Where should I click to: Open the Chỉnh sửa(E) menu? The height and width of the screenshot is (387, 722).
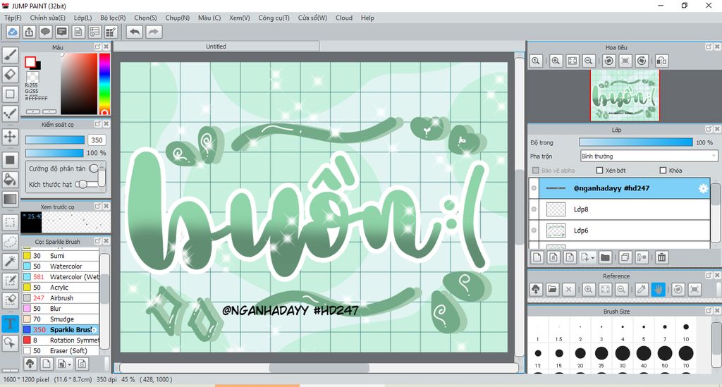pos(48,18)
